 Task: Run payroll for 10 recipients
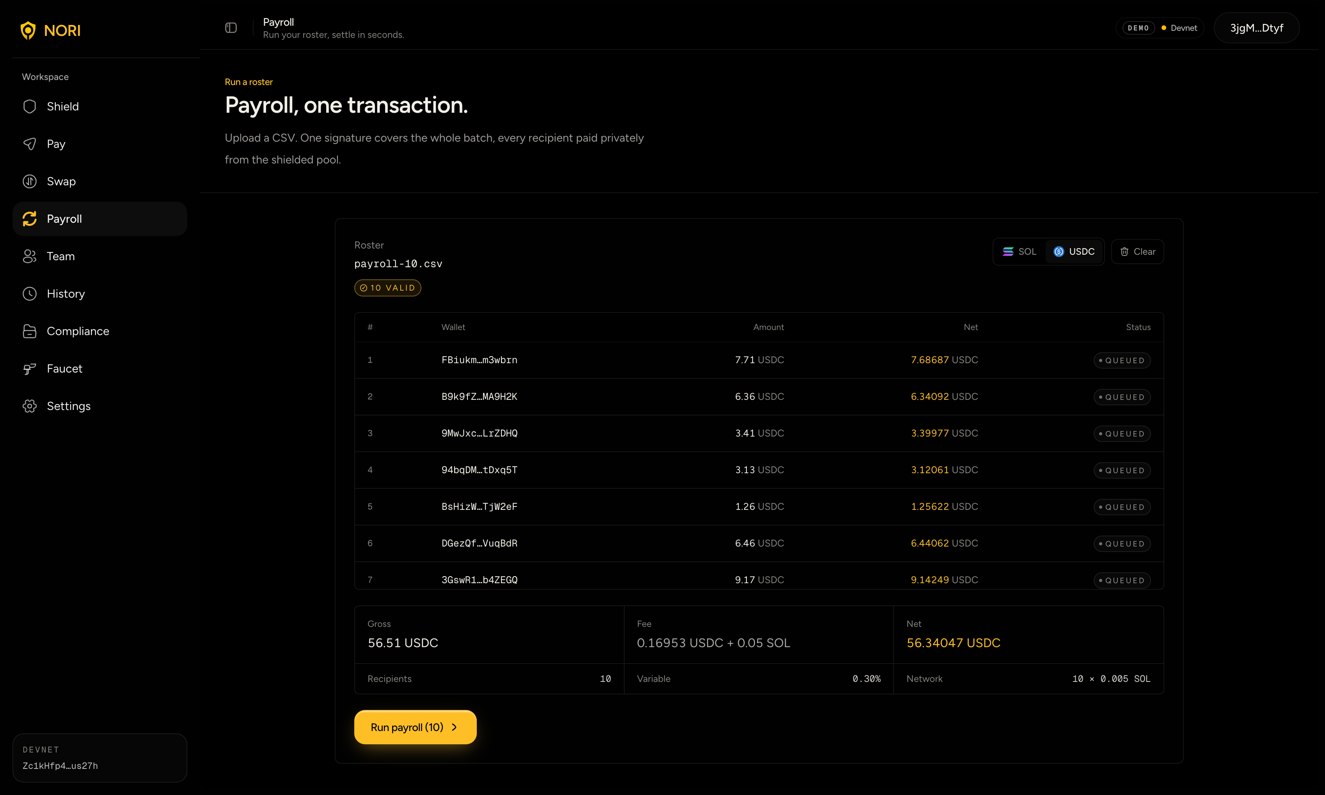pyautogui.click(x=415, y=728)
